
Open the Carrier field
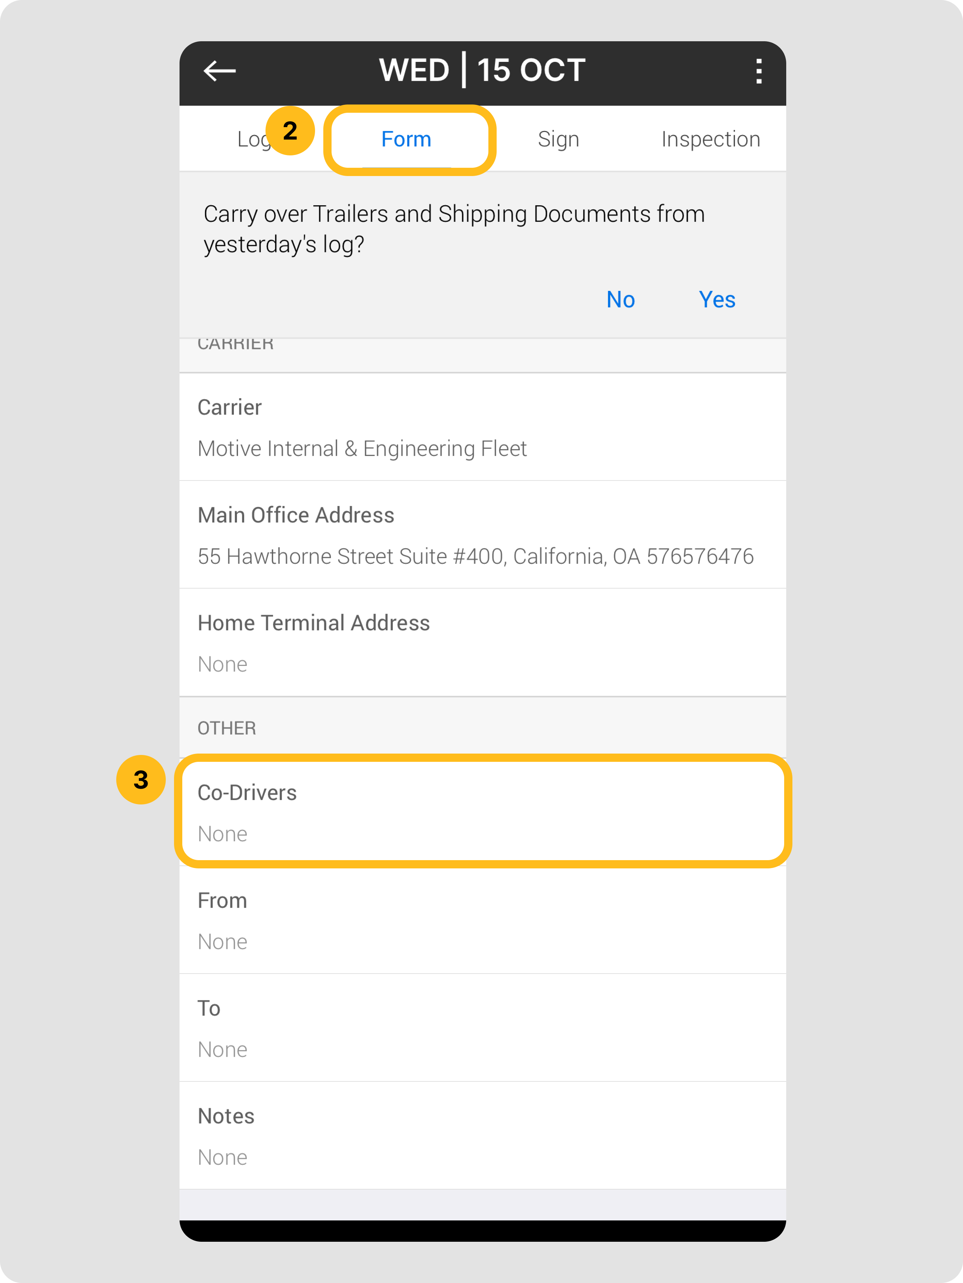click(x=482, y=427)
